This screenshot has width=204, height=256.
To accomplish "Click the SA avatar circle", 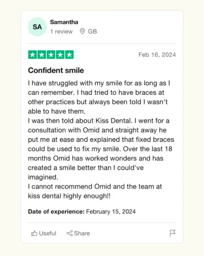I will [37, 27].
